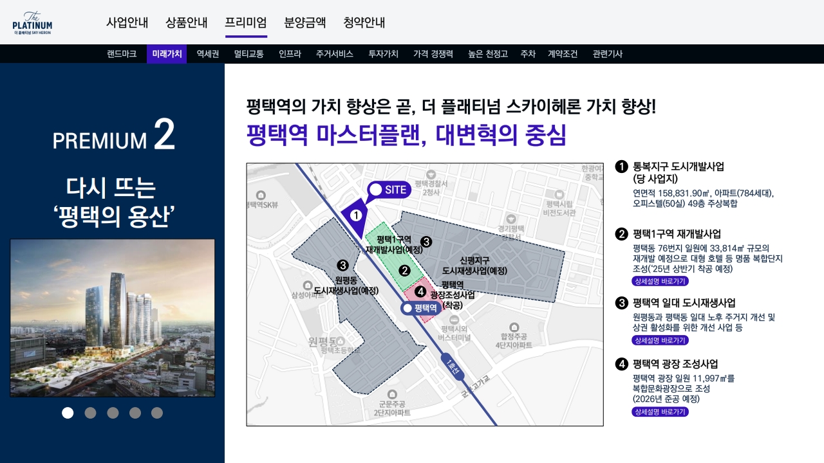This screenshot has width=824, height=463.
Task: Click the skyscraper rendering image
Action: [x=113, y=318]
